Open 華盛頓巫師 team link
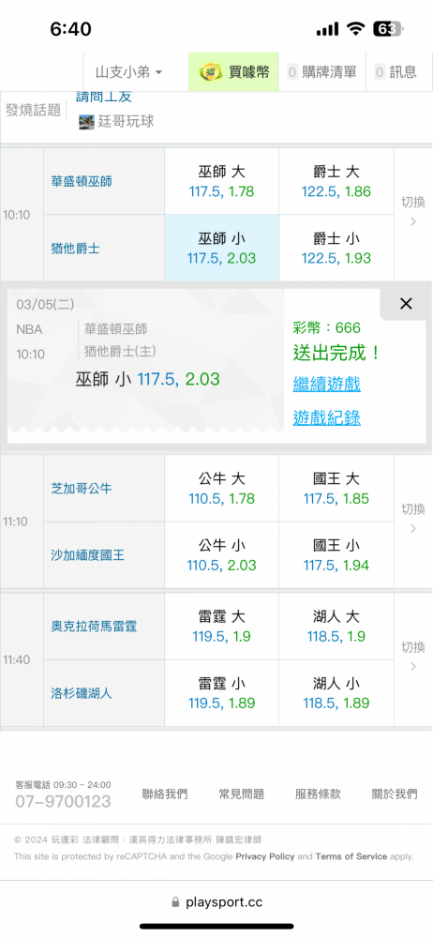This screenshot has width=433, height=938. point(82,181)
